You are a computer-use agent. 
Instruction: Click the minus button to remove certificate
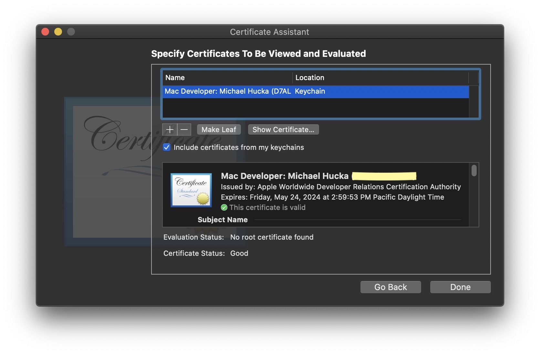[184, 130]
